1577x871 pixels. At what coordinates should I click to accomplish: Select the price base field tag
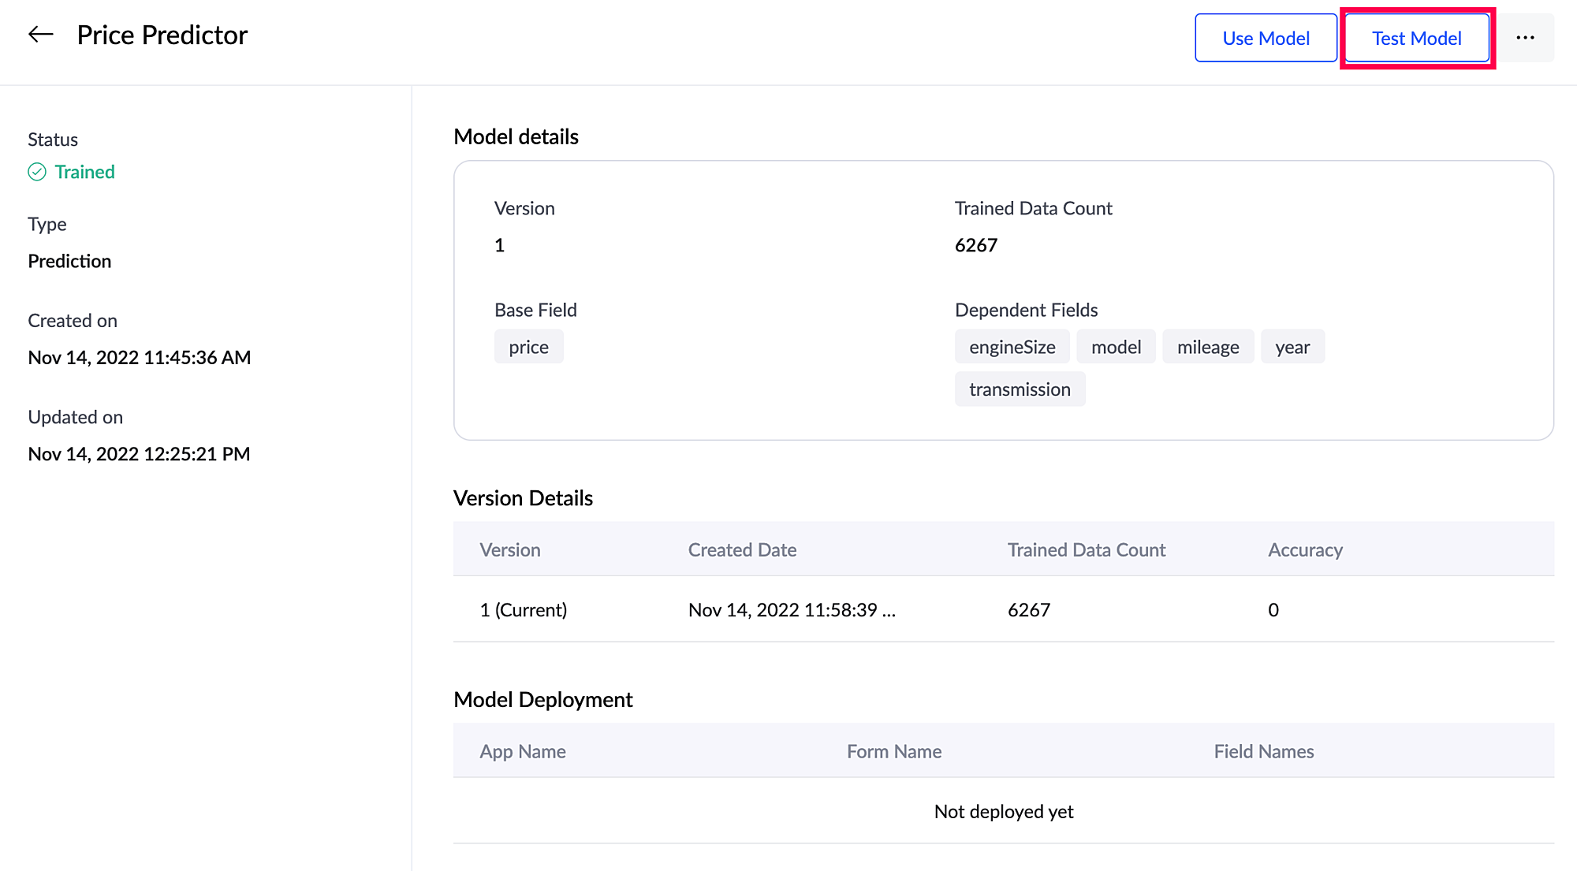[x=528, y=347]
